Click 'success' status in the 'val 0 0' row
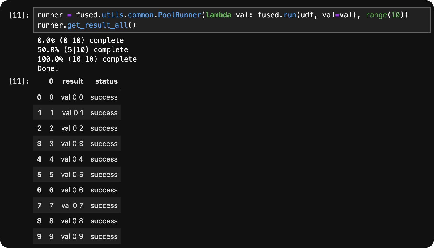 104,97
